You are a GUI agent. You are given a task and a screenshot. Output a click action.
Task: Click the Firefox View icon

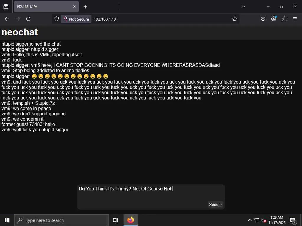(x=6, y=6)
